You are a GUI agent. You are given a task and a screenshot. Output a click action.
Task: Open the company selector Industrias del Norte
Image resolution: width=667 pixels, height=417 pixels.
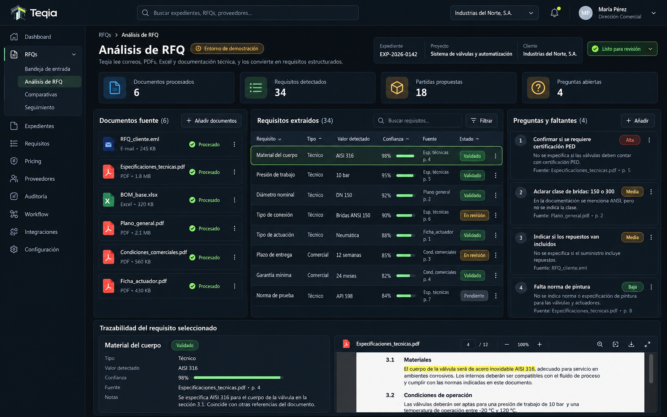[x=494, y=13]
